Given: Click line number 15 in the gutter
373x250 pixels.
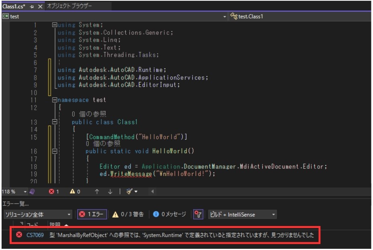Looking at the screenshot, I should click(x=34, y=137).
